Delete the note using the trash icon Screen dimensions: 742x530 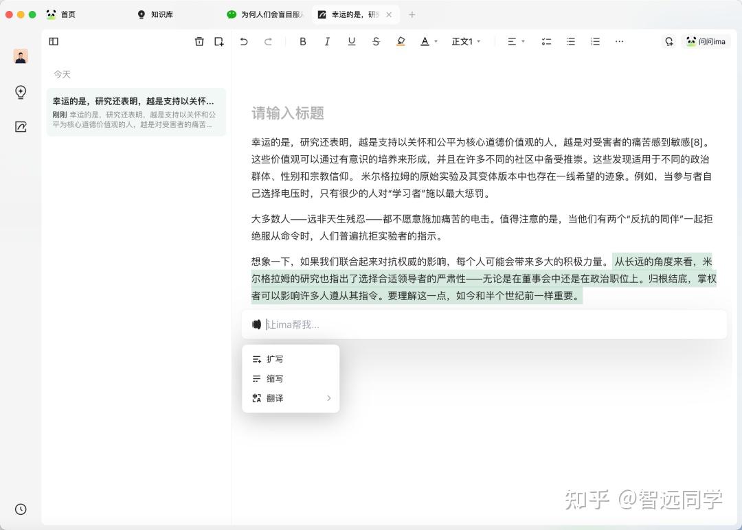(x=199, y=41)
